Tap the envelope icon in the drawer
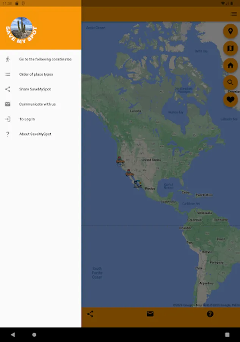 (8, 104)
